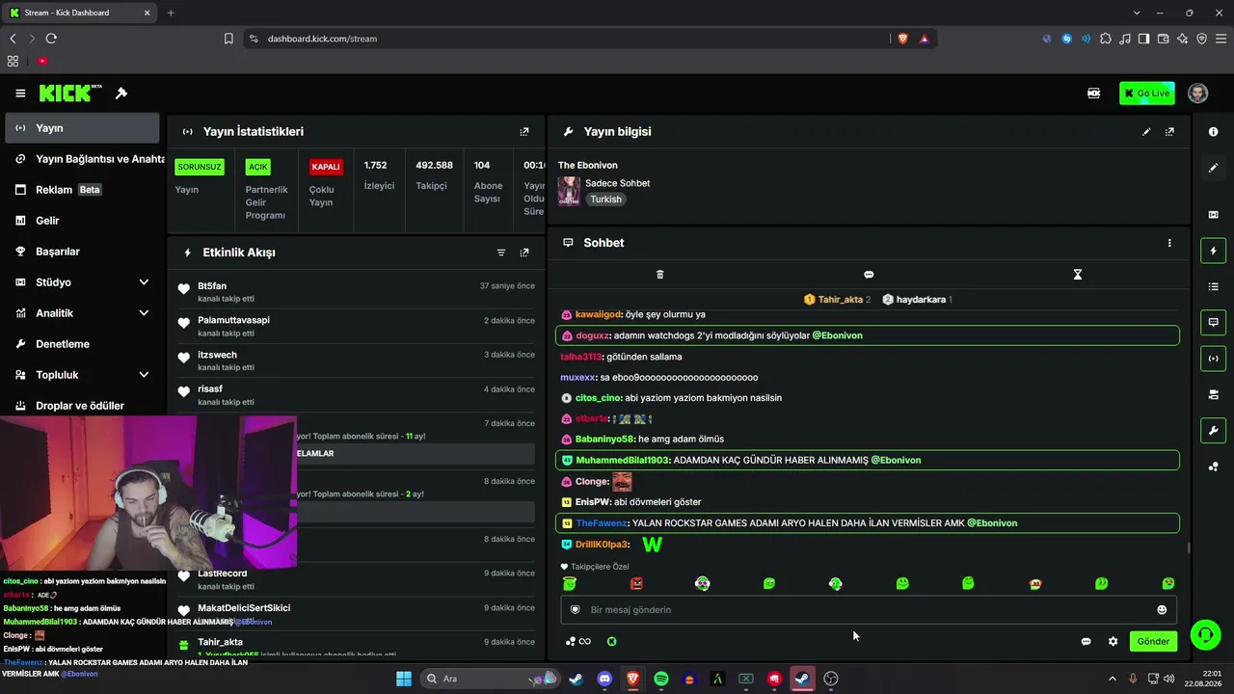Expand the Stüdyo menu
The image size is (1234, 694).
coord(81,282)
